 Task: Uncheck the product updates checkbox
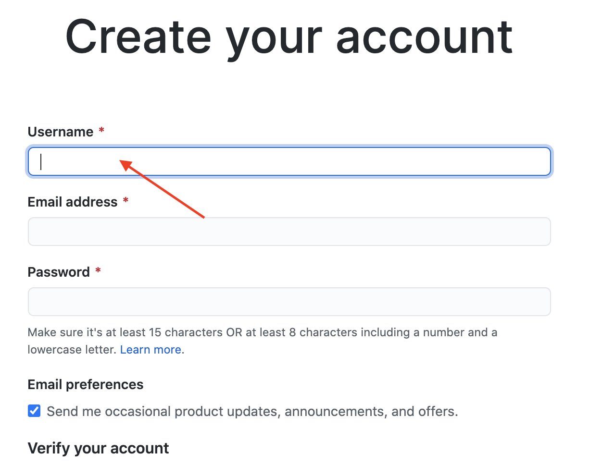click(34, 411)
